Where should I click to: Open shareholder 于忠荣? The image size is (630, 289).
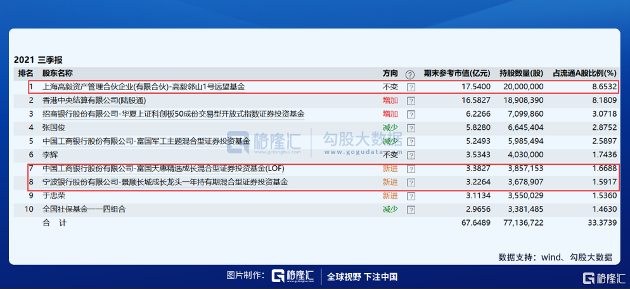tap(54, 196)
